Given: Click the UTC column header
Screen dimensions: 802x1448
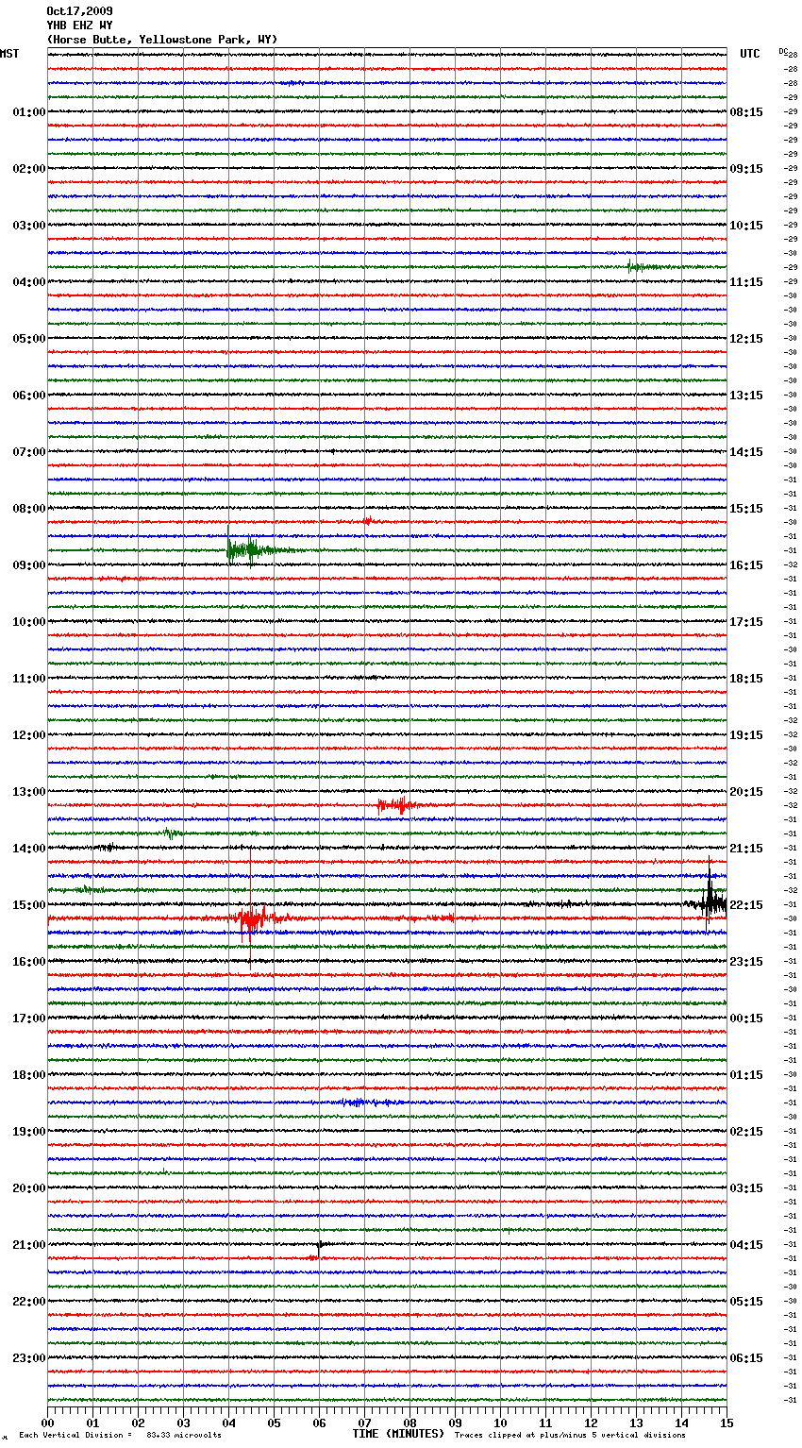Looking at the screenshot, I should [x=750, y=54].
